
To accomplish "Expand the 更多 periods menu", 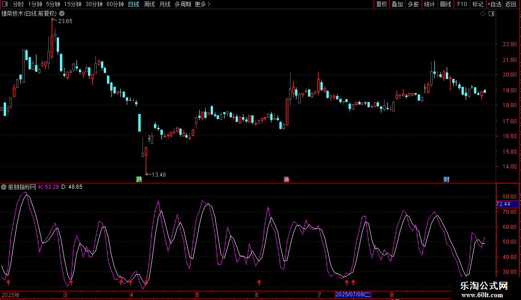I will [x=202, y=4].
